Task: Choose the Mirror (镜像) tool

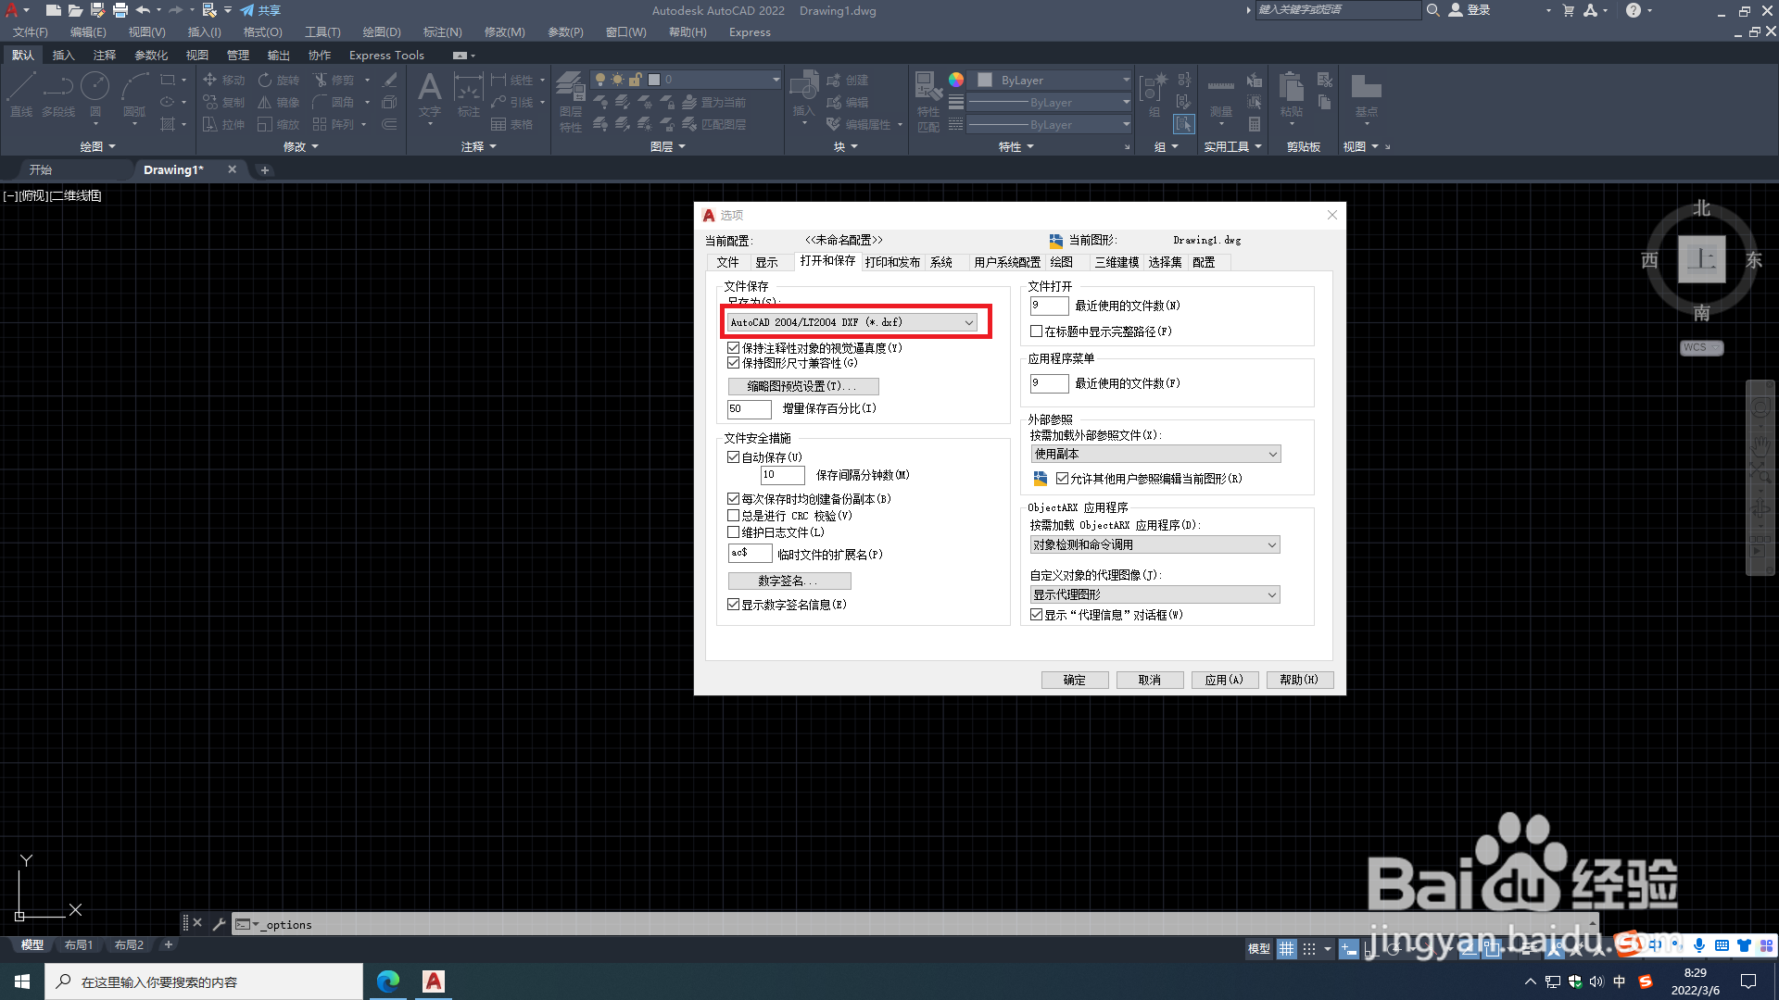Action: (279, 102)
